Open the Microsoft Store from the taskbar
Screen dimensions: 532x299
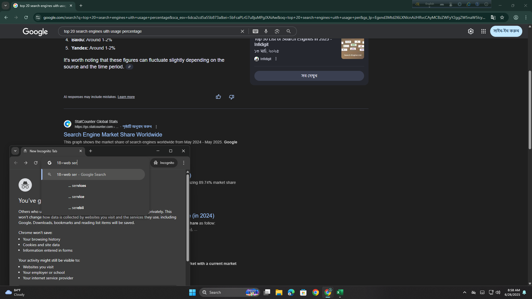pyautogui.click(x=303, y=292)
